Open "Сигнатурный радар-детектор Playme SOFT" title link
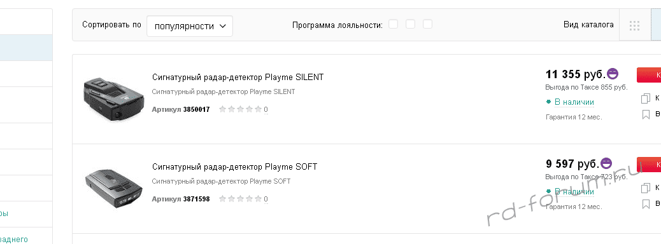 [x=234, y=167]
